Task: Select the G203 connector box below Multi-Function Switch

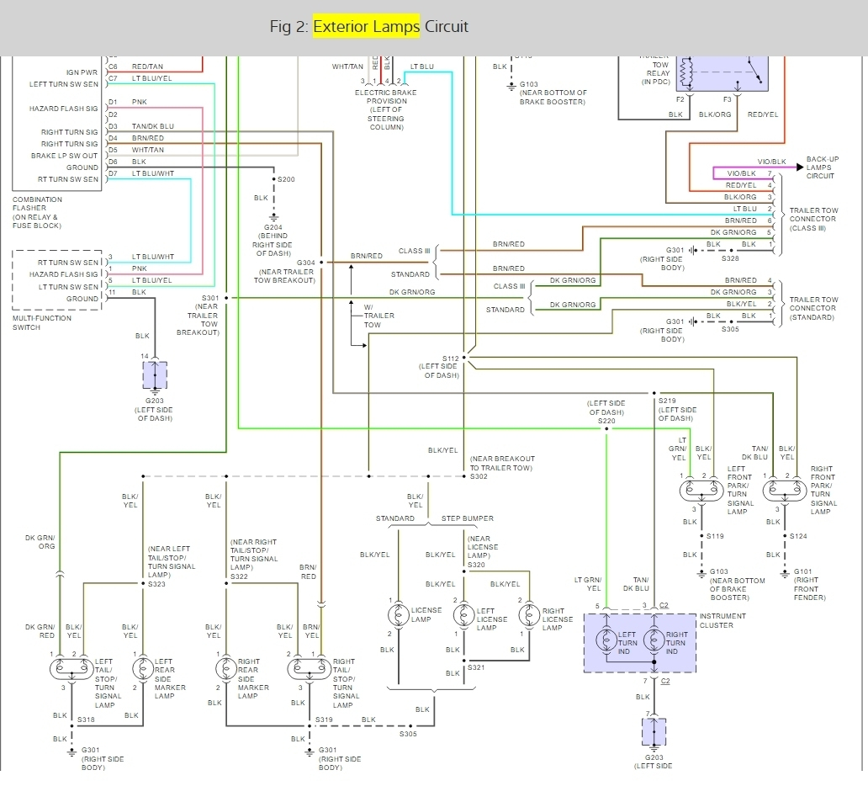Action: click(155, 375)
